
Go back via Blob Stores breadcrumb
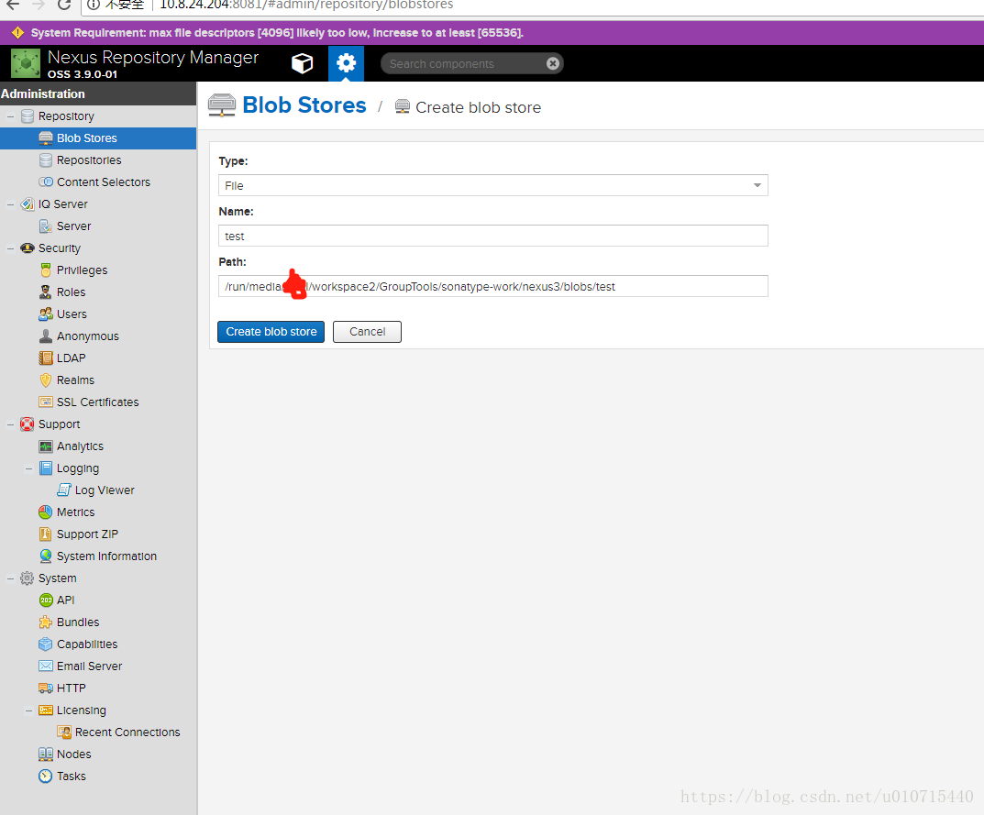tap(304, 105)
